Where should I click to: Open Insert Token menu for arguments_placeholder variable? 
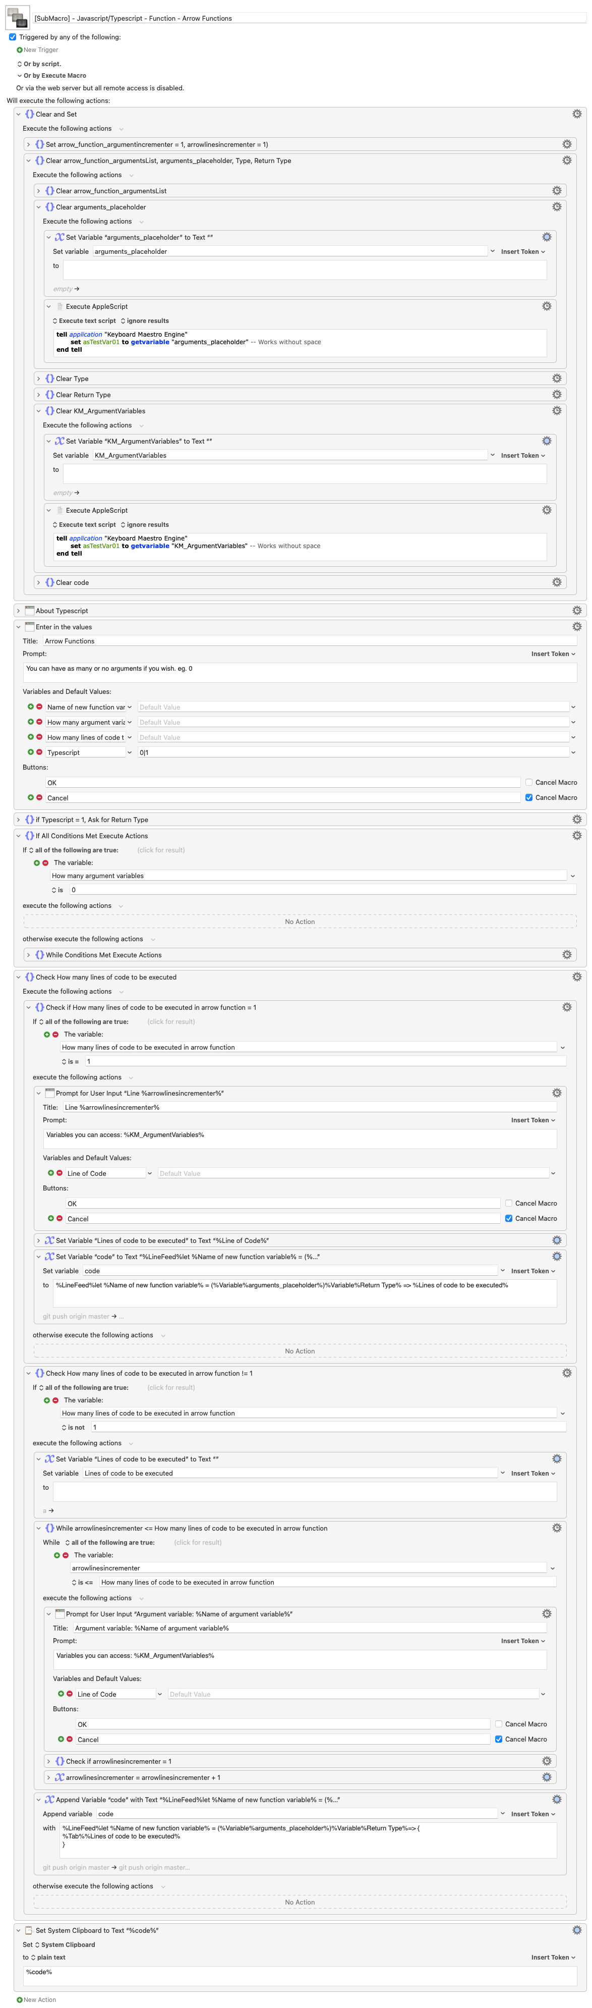click(523, 252)
